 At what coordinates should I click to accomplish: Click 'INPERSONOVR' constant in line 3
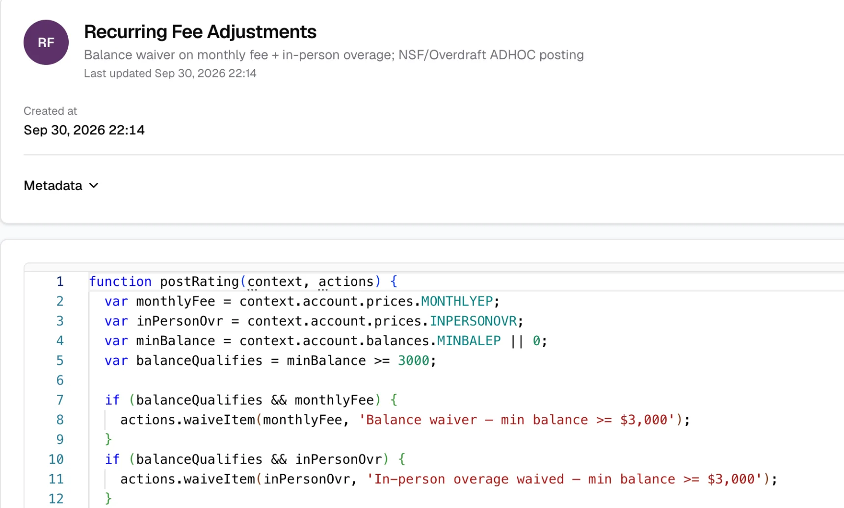pos(473,321)
